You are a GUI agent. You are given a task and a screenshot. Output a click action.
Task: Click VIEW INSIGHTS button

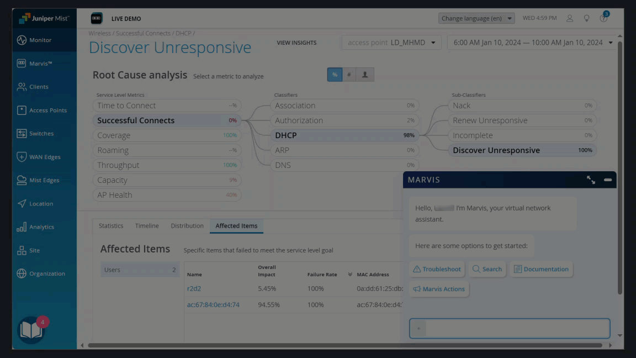tap(296, 43)
